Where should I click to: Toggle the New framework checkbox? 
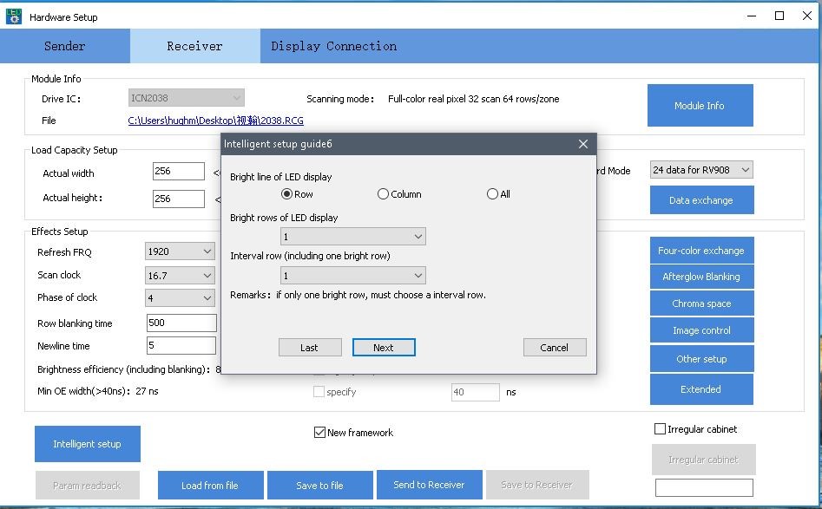click(x=319, y=433)
